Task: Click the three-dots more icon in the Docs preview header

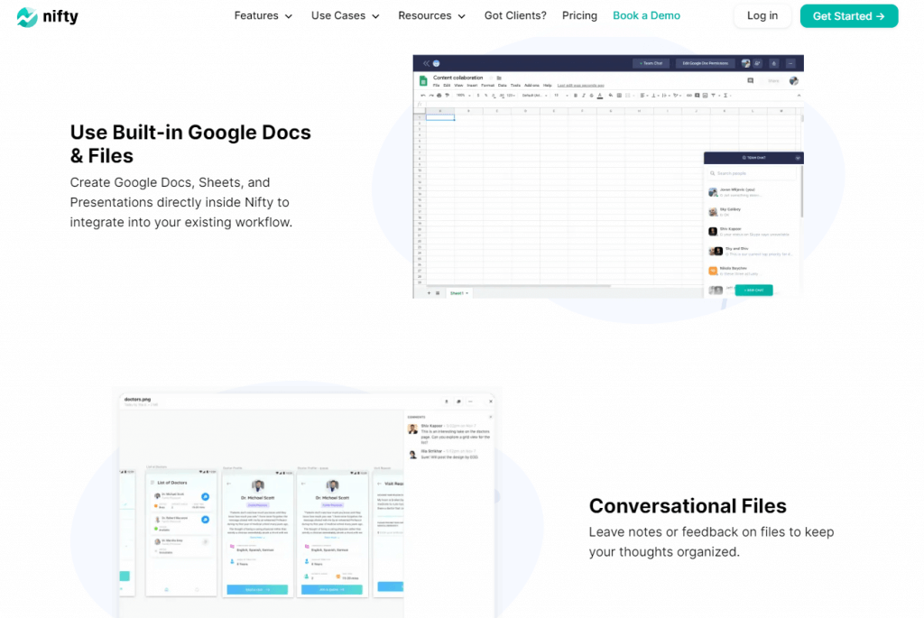Action: [x=790, y=63]
